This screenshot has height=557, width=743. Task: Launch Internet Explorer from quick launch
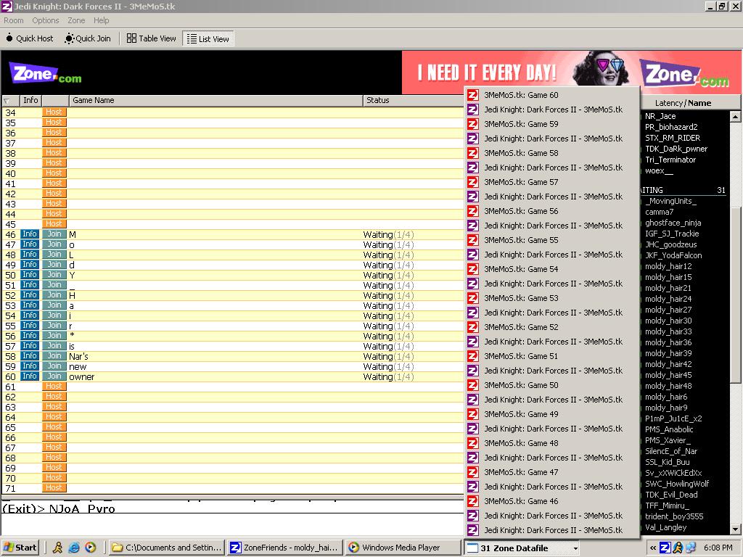tap(74, 548)
